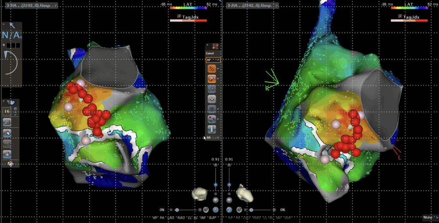Image resolution: width=439 pixels, height=223 pixels.
Task: Click the top icon in left tool palette
Action: [x=7, y=123]
